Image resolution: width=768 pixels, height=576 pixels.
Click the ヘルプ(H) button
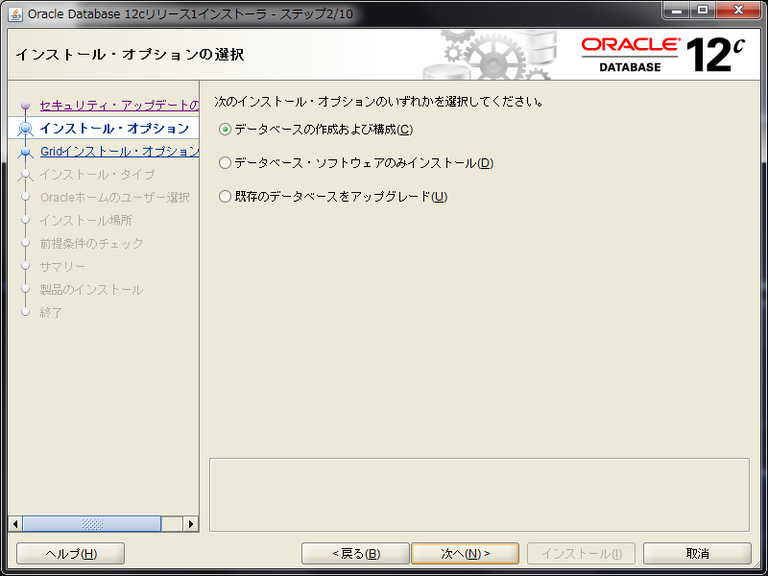point(70,554)
